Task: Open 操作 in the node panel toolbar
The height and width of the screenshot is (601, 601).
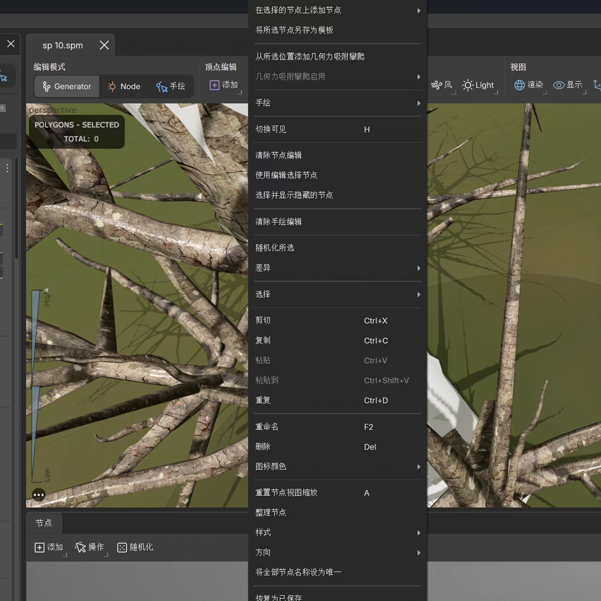Action: (90, 548)
